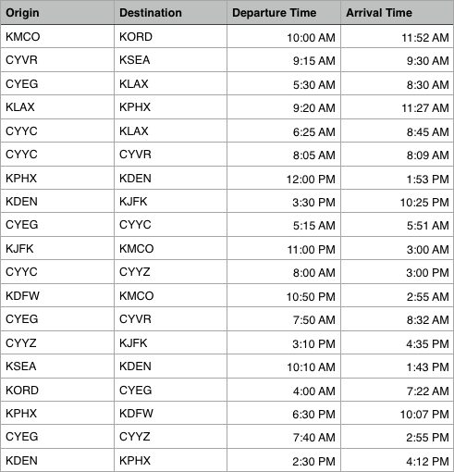Viewport: 454px width, 472px height.
Task: Select the KSEA destination cell
Action: point(170,60)
